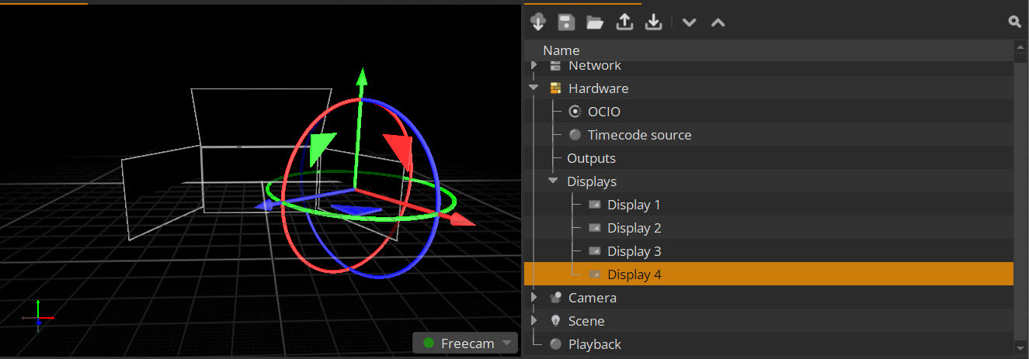1029x359 pixels.
Task: Click the expand all down-chevron button
Action: 689,22
